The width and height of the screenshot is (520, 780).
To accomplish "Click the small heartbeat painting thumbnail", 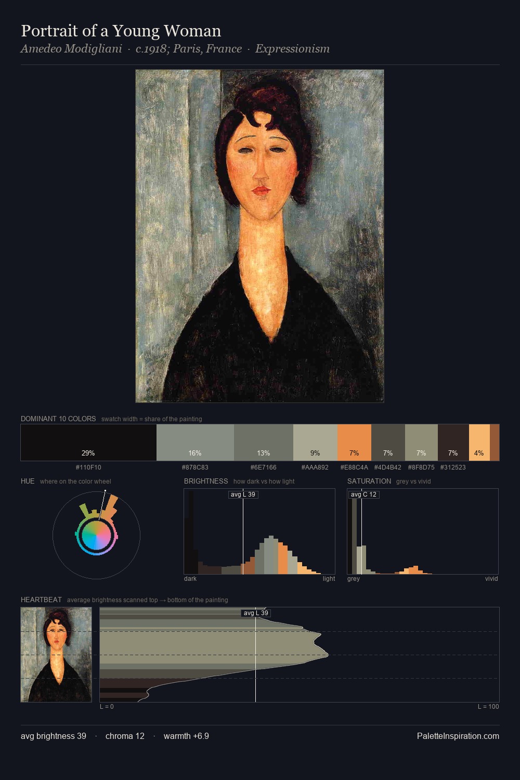I will click(x=56, y=655).
